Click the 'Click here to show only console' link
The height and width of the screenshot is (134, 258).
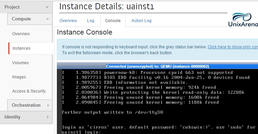(233, 47)
